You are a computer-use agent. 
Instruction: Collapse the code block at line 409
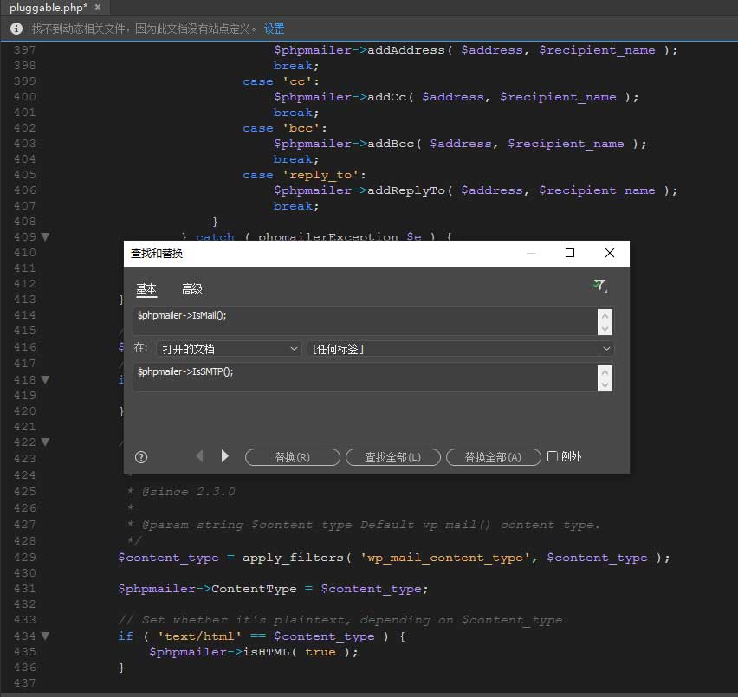point(46,236)
